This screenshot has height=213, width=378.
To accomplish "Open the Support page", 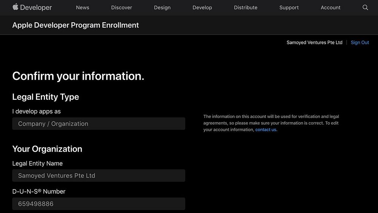I will pos(289,8).
